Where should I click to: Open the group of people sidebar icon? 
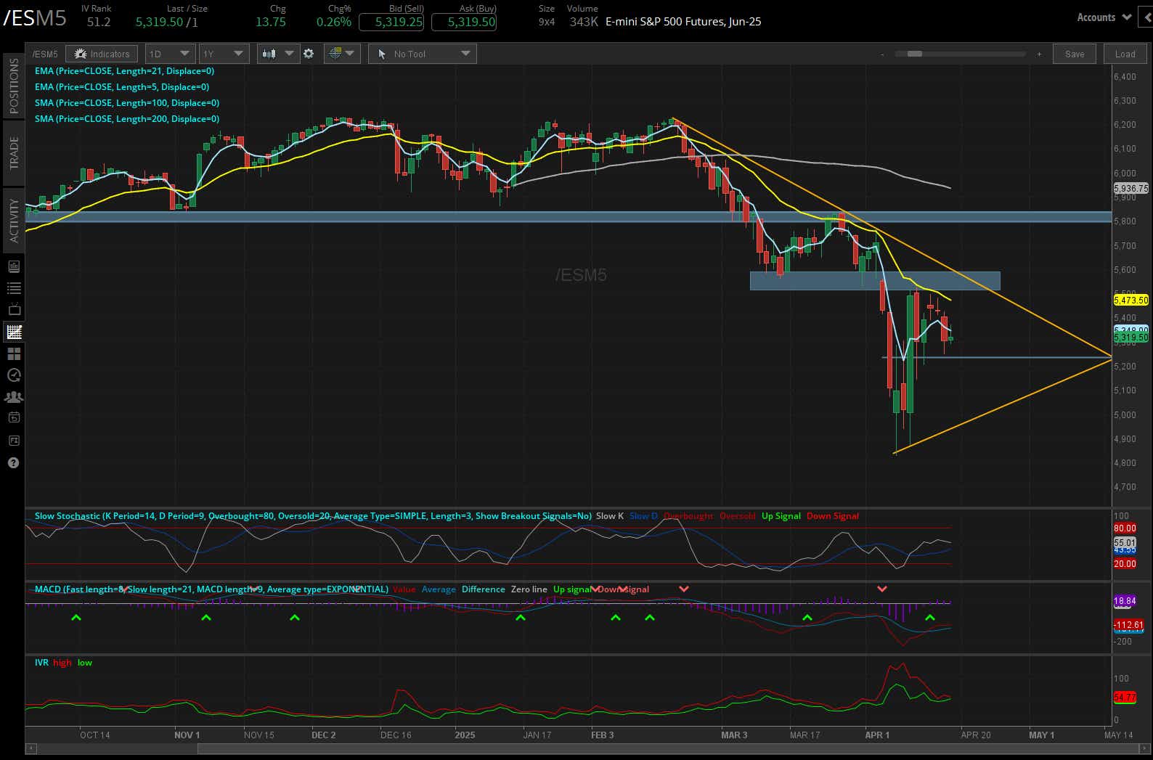click(x=13, y=397)
